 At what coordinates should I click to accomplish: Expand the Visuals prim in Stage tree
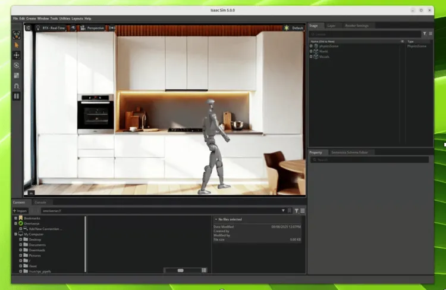pyautogui.click(x=311, y=57)
